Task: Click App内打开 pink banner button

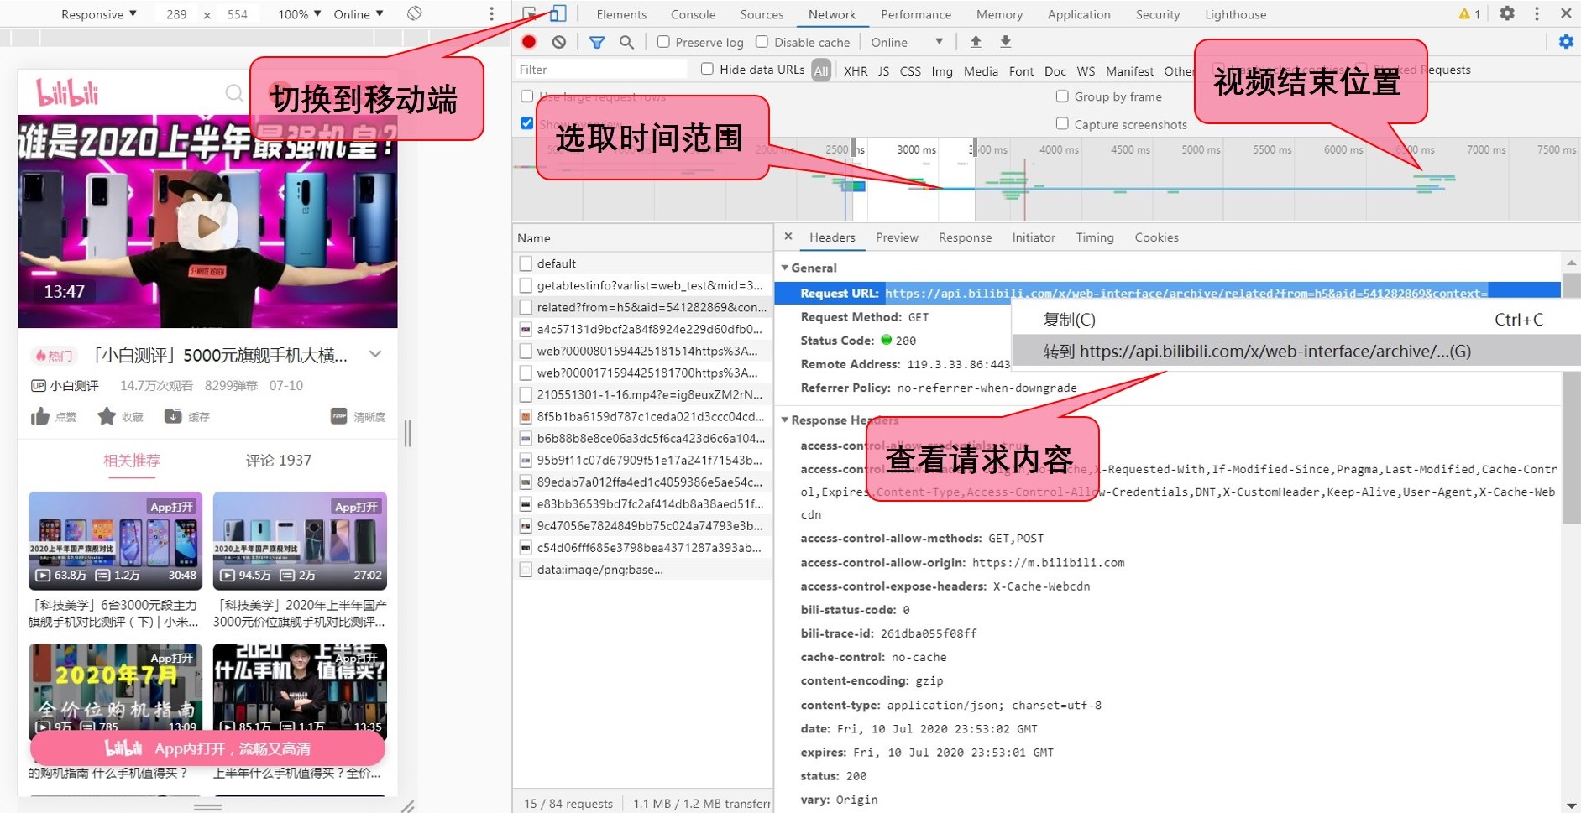Action: 207,748
